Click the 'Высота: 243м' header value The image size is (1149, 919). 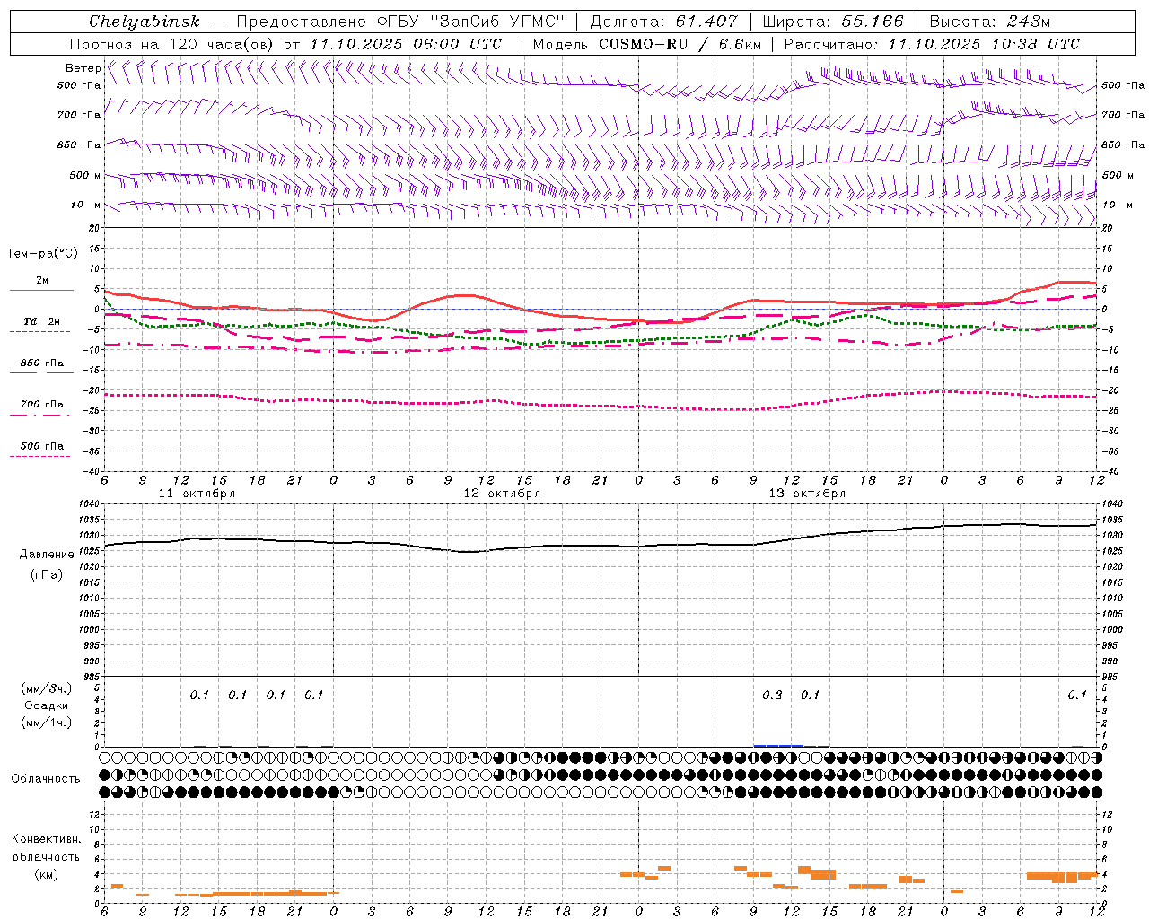[989, 22]
